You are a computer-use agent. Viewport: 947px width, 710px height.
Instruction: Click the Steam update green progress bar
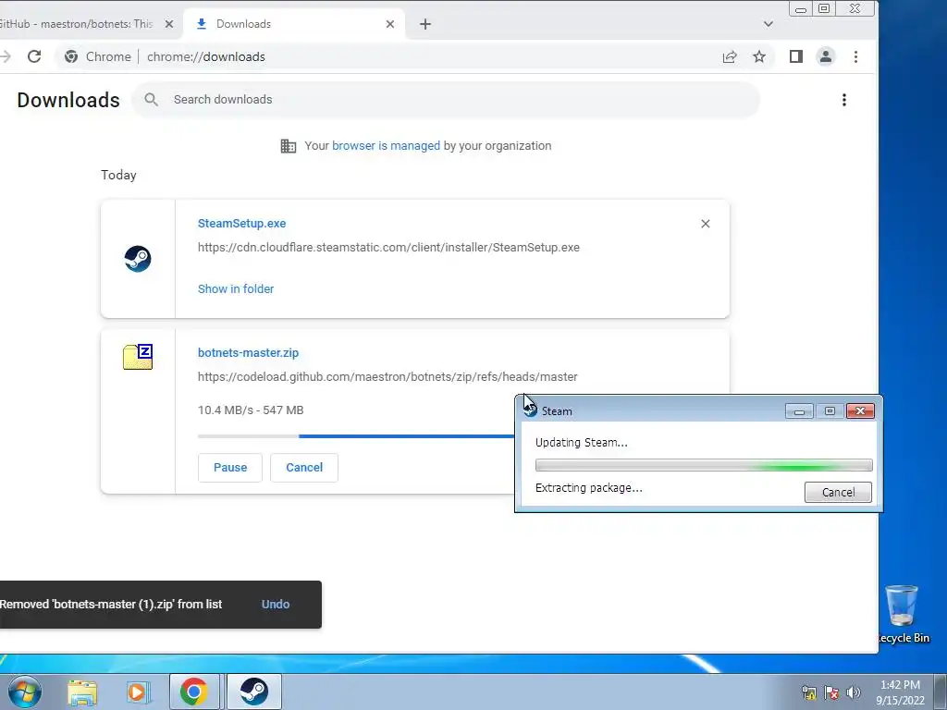704,465
